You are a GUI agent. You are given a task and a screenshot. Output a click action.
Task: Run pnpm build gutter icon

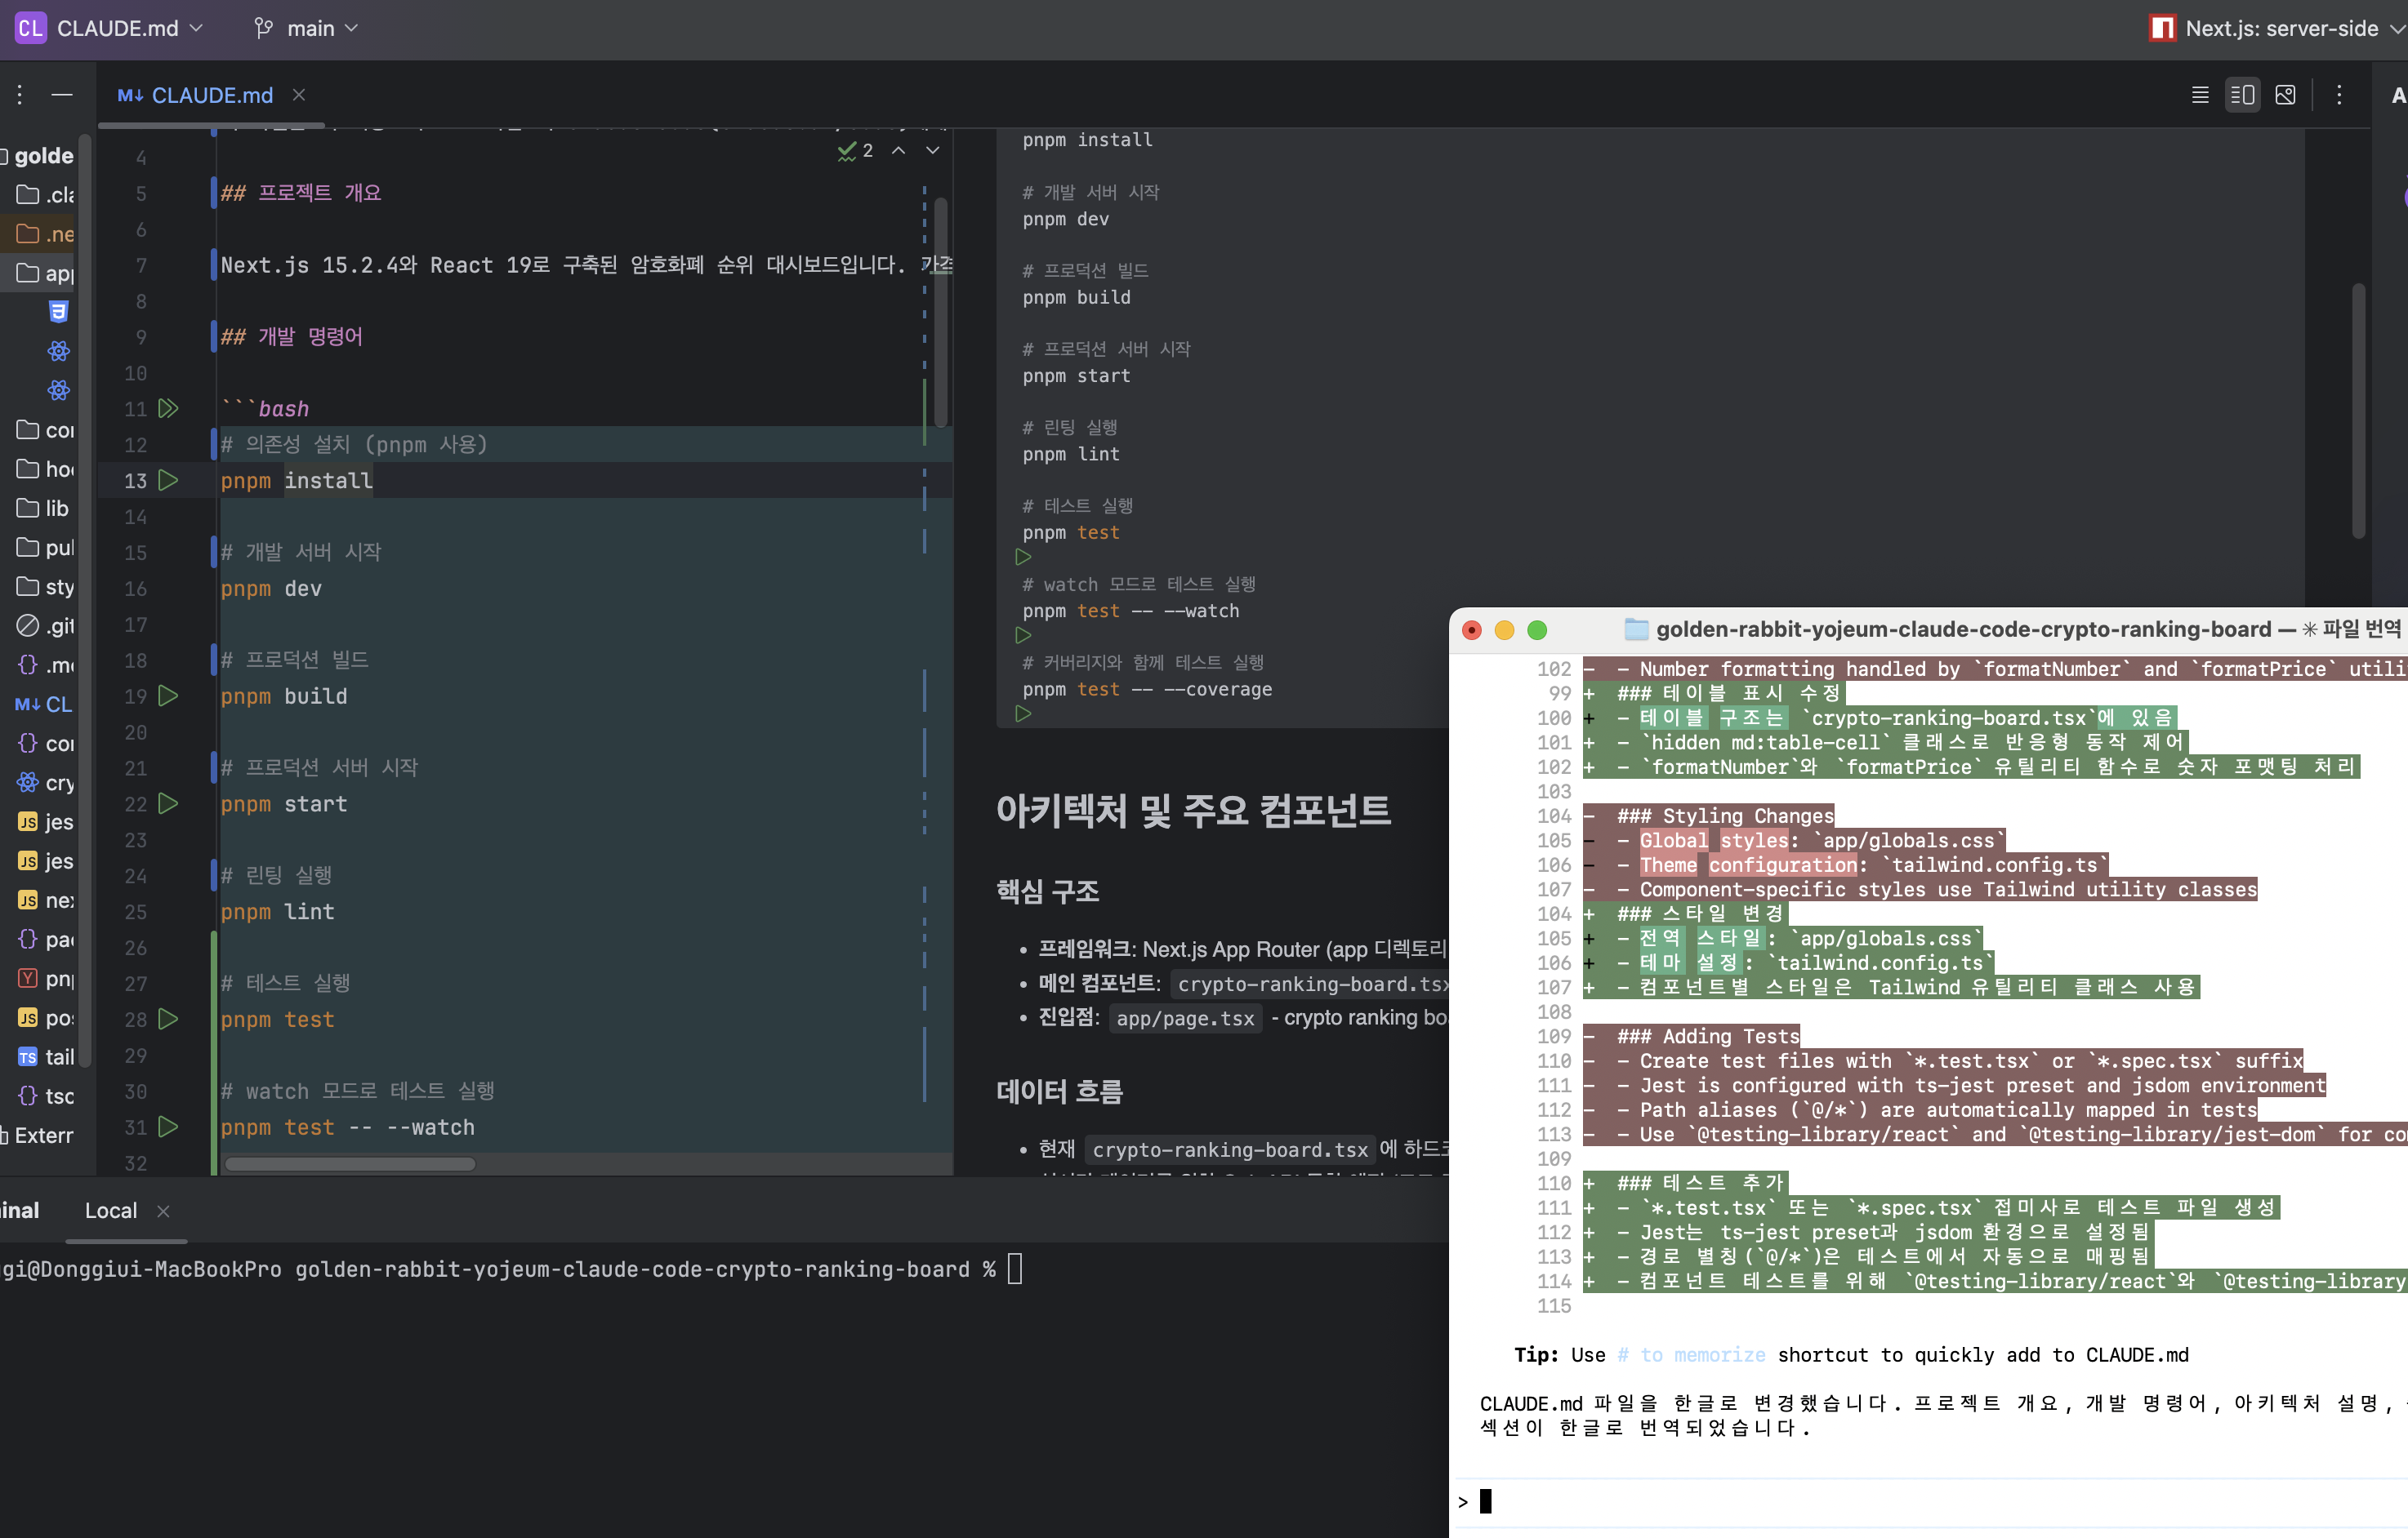click(x=169, y=696)
